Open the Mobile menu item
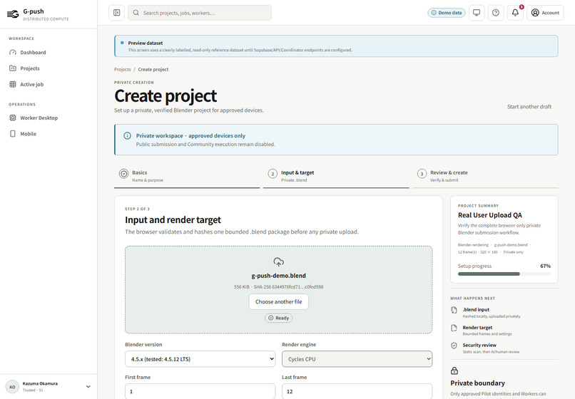 coord(49,134)
